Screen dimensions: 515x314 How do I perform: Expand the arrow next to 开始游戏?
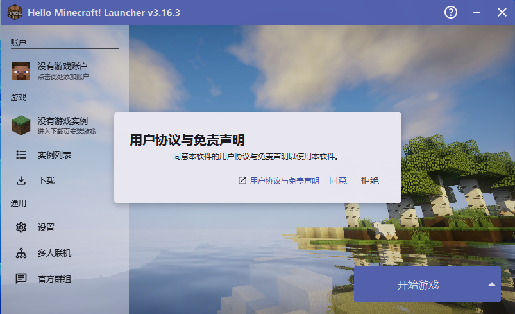point(492,284)
